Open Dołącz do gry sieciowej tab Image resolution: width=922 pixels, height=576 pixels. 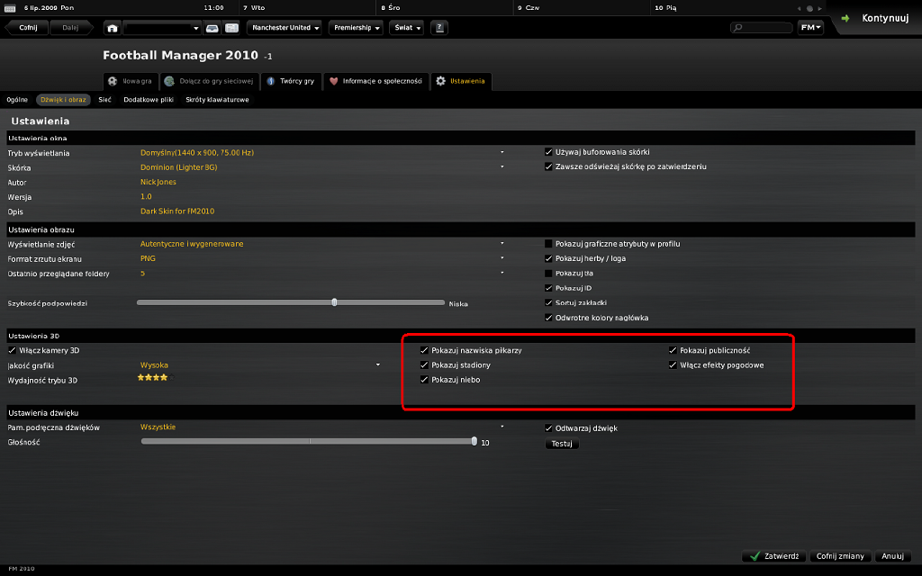click(209, 81)
